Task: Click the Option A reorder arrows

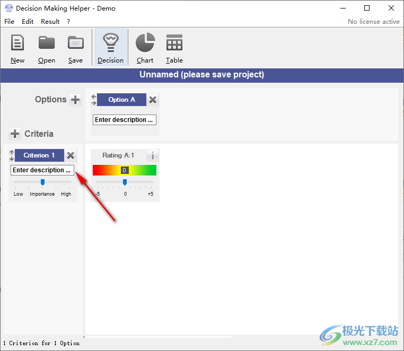Action: pyautogui.click(x=94, y=100)
